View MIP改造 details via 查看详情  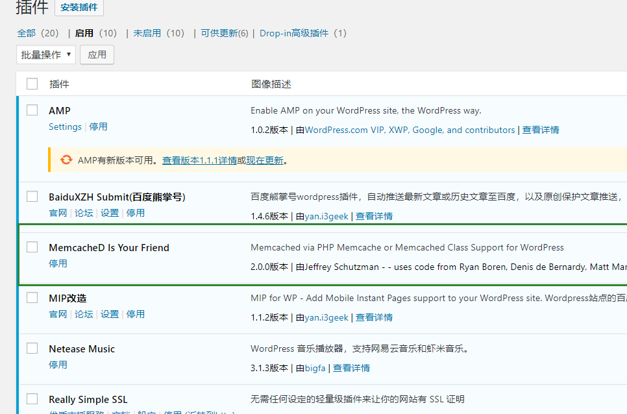[x=375, y=317]
